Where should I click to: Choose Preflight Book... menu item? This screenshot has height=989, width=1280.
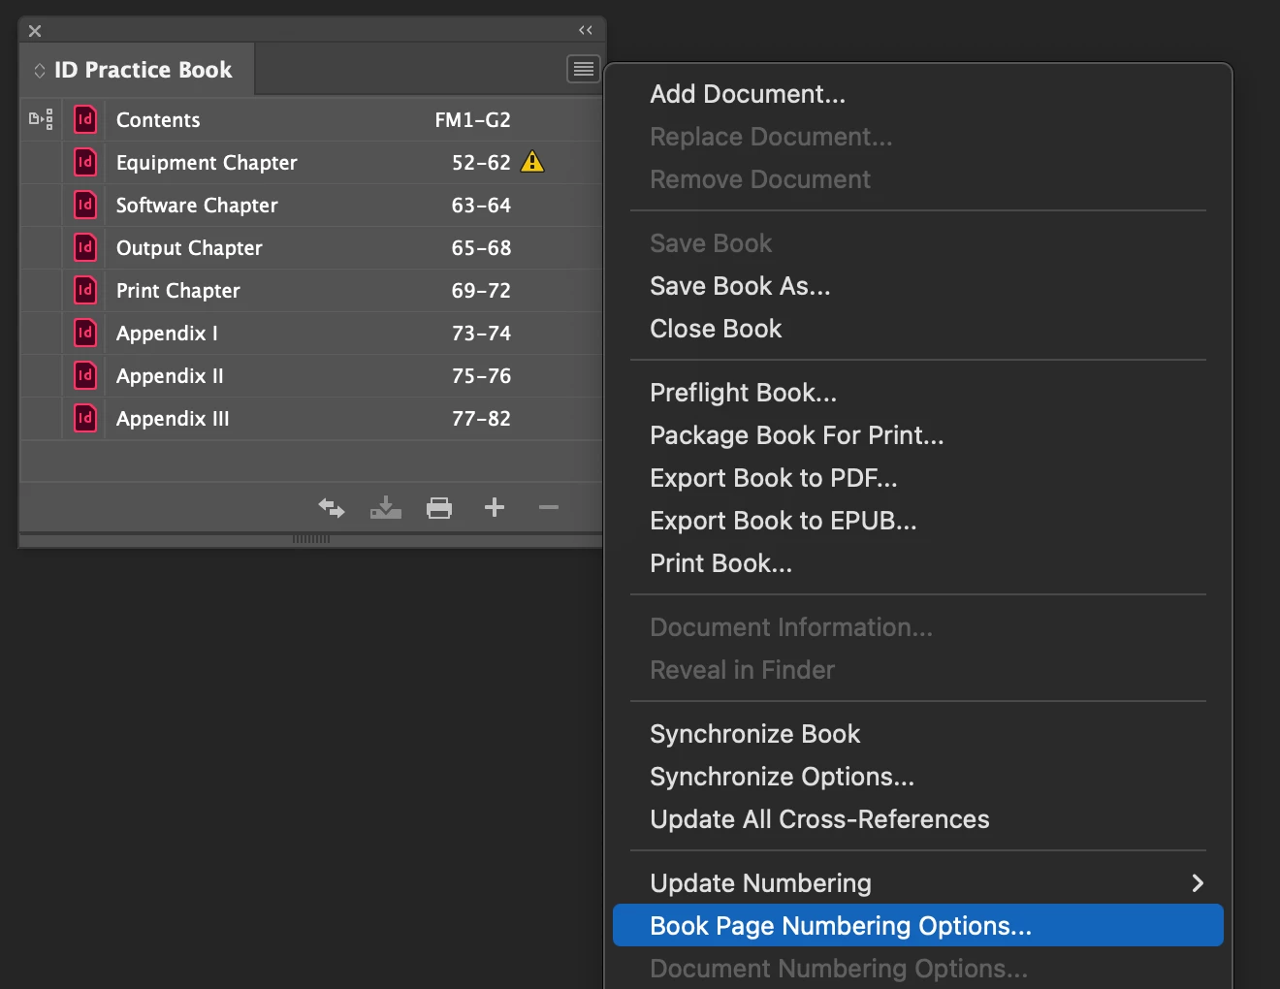pyautogui.click(x=918, y=393)
